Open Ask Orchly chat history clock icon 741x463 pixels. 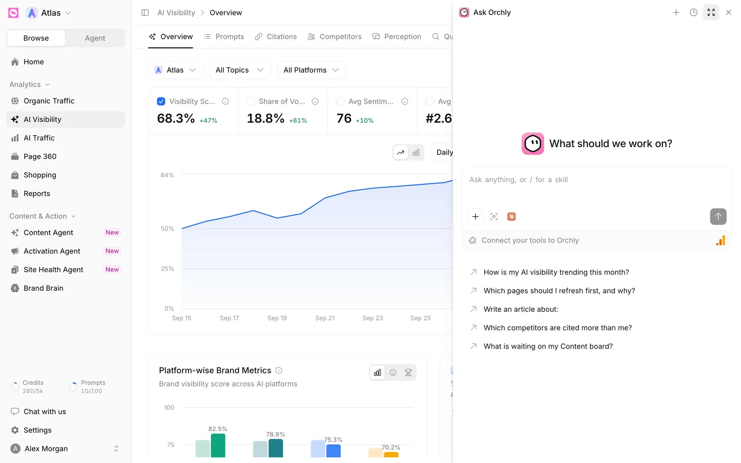tap(693, 13)
